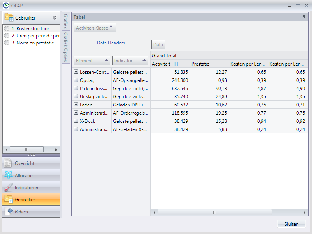Click the filter icon on Activiteit Klasse
Image resolution: width=312 pixels, height=234 pixels.
click(111, 27)
